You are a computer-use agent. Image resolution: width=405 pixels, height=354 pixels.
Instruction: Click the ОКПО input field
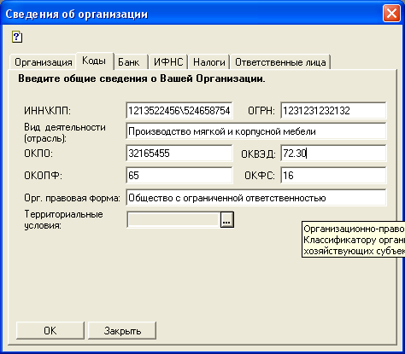179,154
